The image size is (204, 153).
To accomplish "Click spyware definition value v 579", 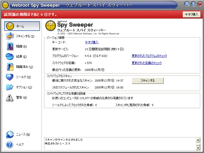I will tap(88, 63).
